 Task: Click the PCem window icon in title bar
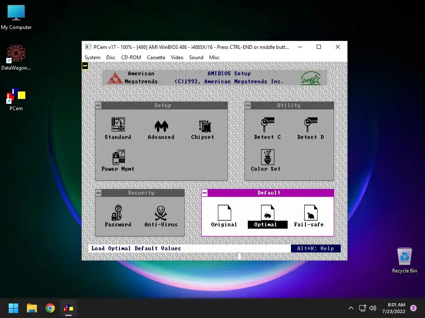coord(88,47)
